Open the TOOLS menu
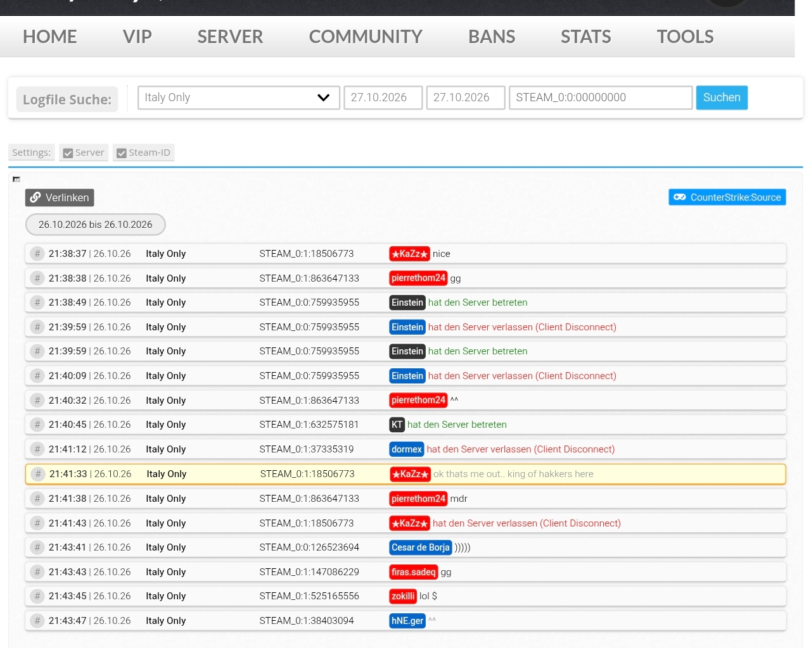This screenshot has width=811, height=648. [x=685, y=37]
